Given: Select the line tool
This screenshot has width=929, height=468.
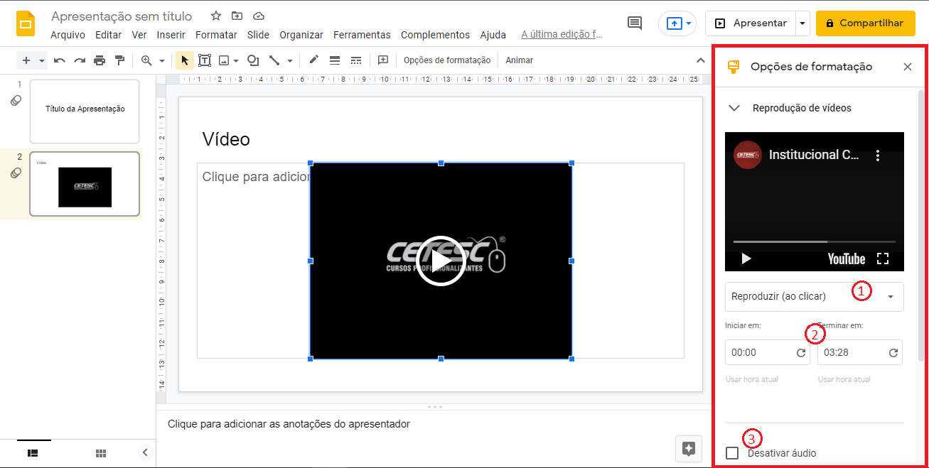Looking at the screenshot, I should pos(274,60).
